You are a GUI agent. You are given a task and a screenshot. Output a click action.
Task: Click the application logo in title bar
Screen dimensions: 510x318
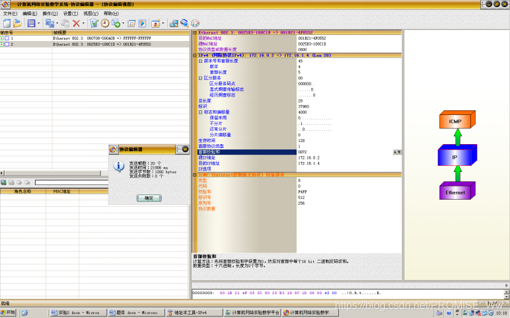pyautogui.click(x=5, y=4)
